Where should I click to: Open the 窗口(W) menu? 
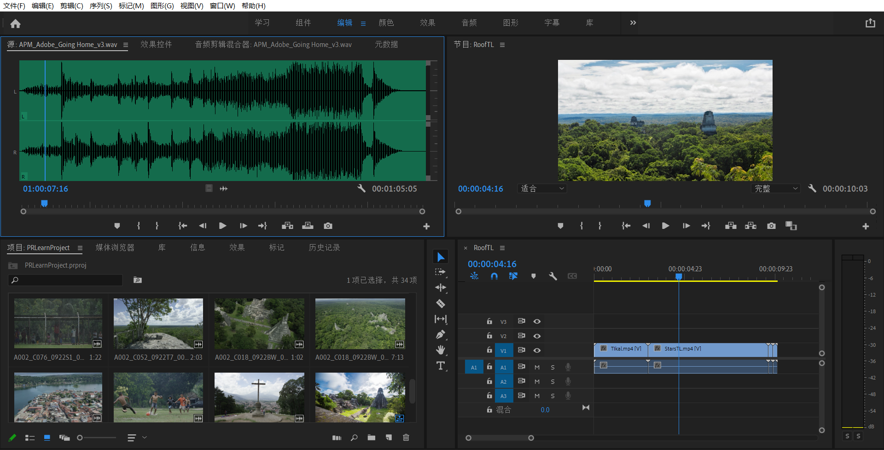pos(222,6)
